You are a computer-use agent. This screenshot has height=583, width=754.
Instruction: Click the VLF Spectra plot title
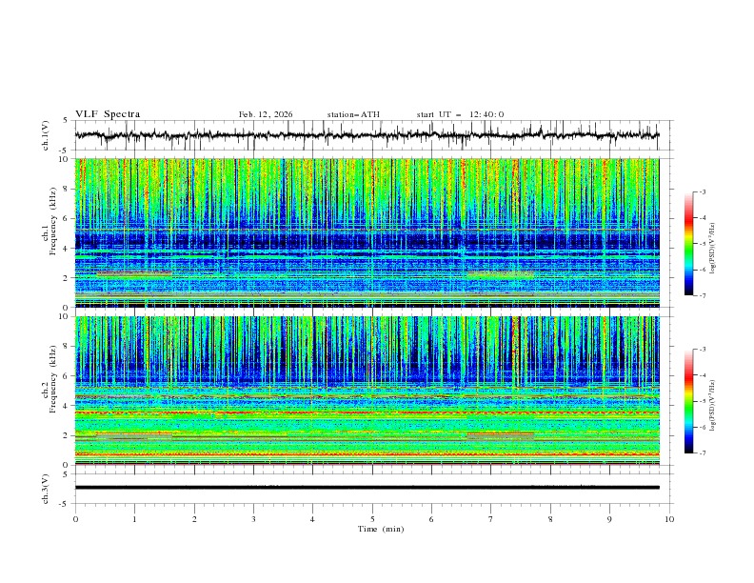(x=108, y=114)
